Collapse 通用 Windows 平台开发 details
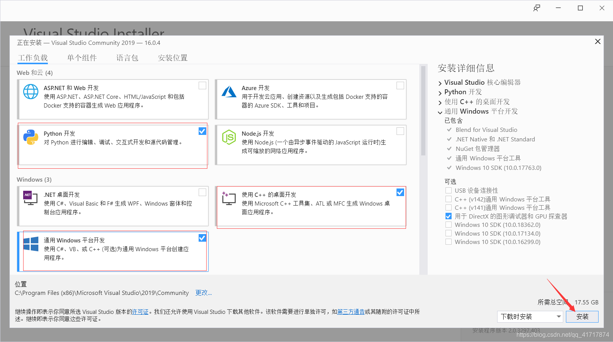Image resolution: width=613 pixels, height=342 pixels. tap(440, 112)
